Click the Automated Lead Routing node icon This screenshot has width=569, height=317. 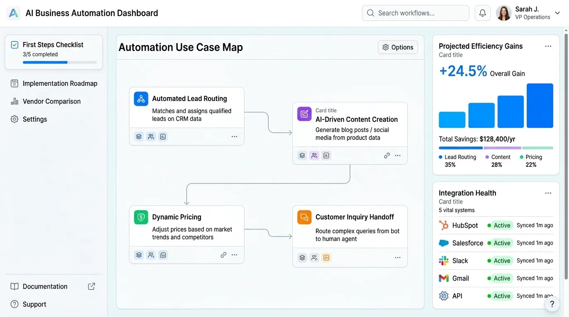141,99
